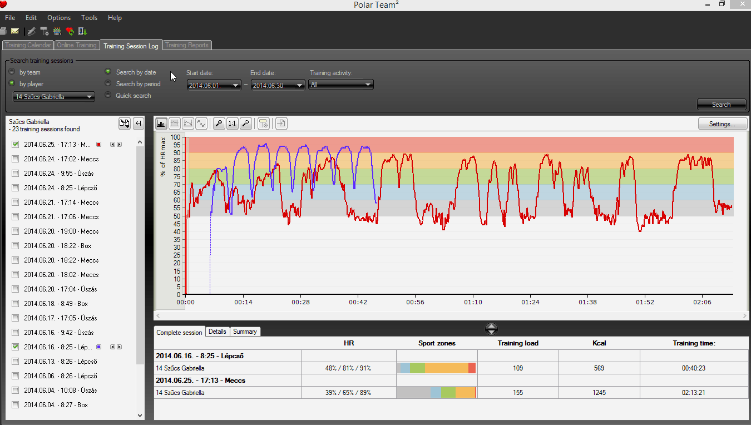Click right shift arrow on 2014.06.16 Lépcső session

click(119, 347)
